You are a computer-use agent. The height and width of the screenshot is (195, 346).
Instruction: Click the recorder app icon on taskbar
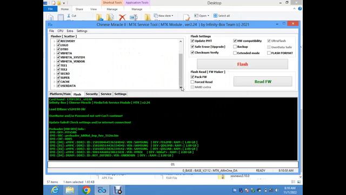(118, 190)
